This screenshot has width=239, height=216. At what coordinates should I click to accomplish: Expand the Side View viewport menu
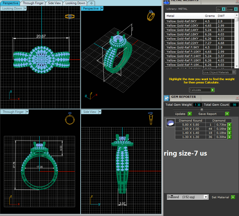(x=99, y=112)
